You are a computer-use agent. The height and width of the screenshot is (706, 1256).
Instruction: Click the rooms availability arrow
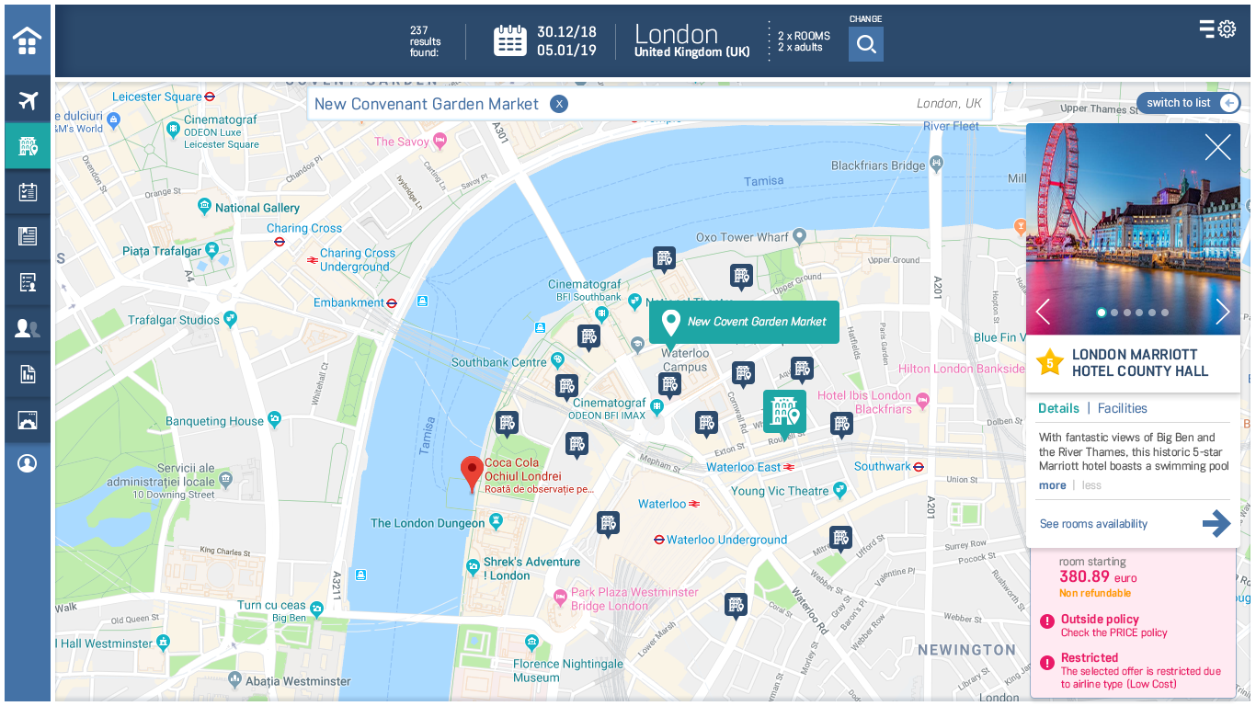pos(1216,523)
